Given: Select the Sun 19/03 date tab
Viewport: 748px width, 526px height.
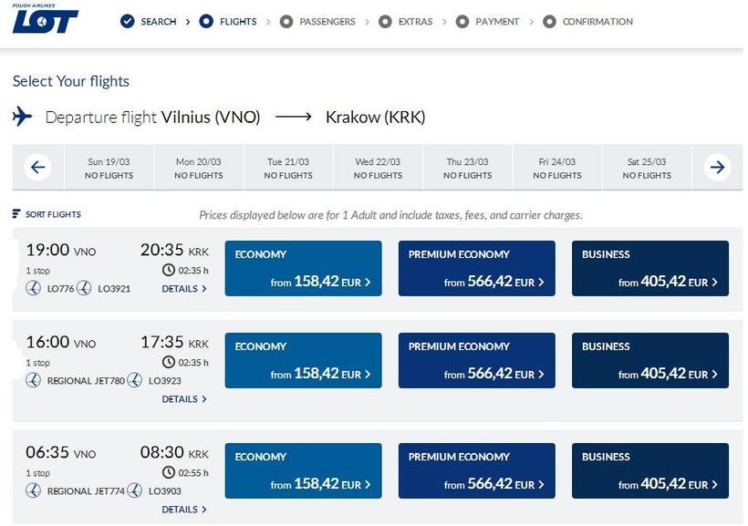Looking at the screenshot, I should pos(109,169).
